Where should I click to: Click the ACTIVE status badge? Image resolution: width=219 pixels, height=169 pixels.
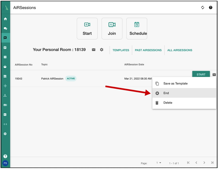click(x=71, y=78)
